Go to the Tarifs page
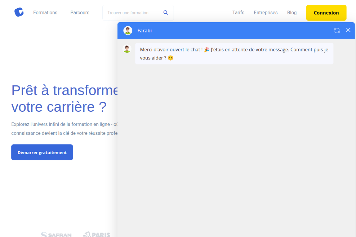The height and width of the screenshot is (237, 356). coord(238,13)
